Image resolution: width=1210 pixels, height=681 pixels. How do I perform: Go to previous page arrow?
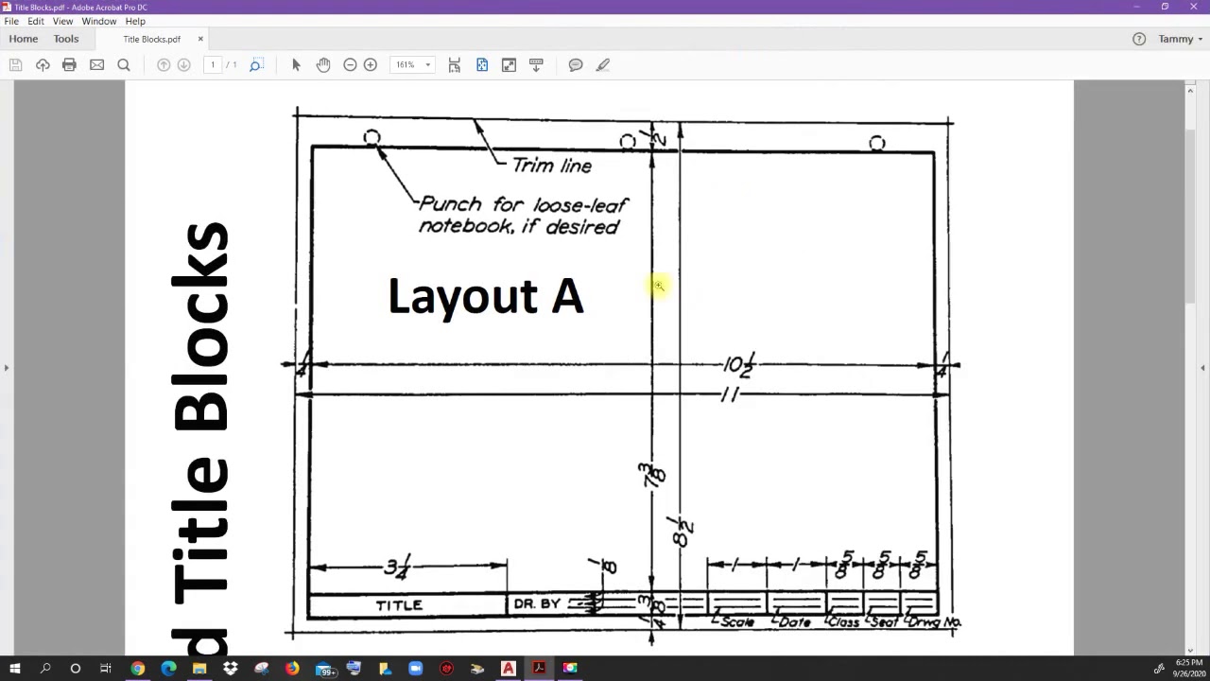(164, 64)
